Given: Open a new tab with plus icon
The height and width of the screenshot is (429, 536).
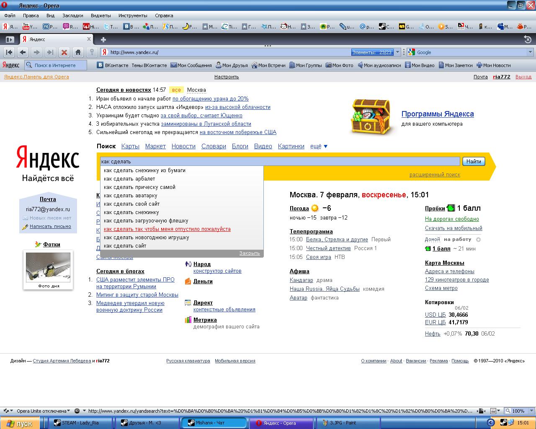Looking at the screenshot, I should pyautogui.click(x=103, y=39).
